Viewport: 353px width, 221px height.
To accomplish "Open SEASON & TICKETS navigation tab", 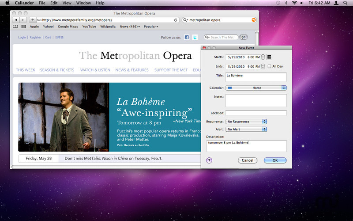I will (57, 70).
